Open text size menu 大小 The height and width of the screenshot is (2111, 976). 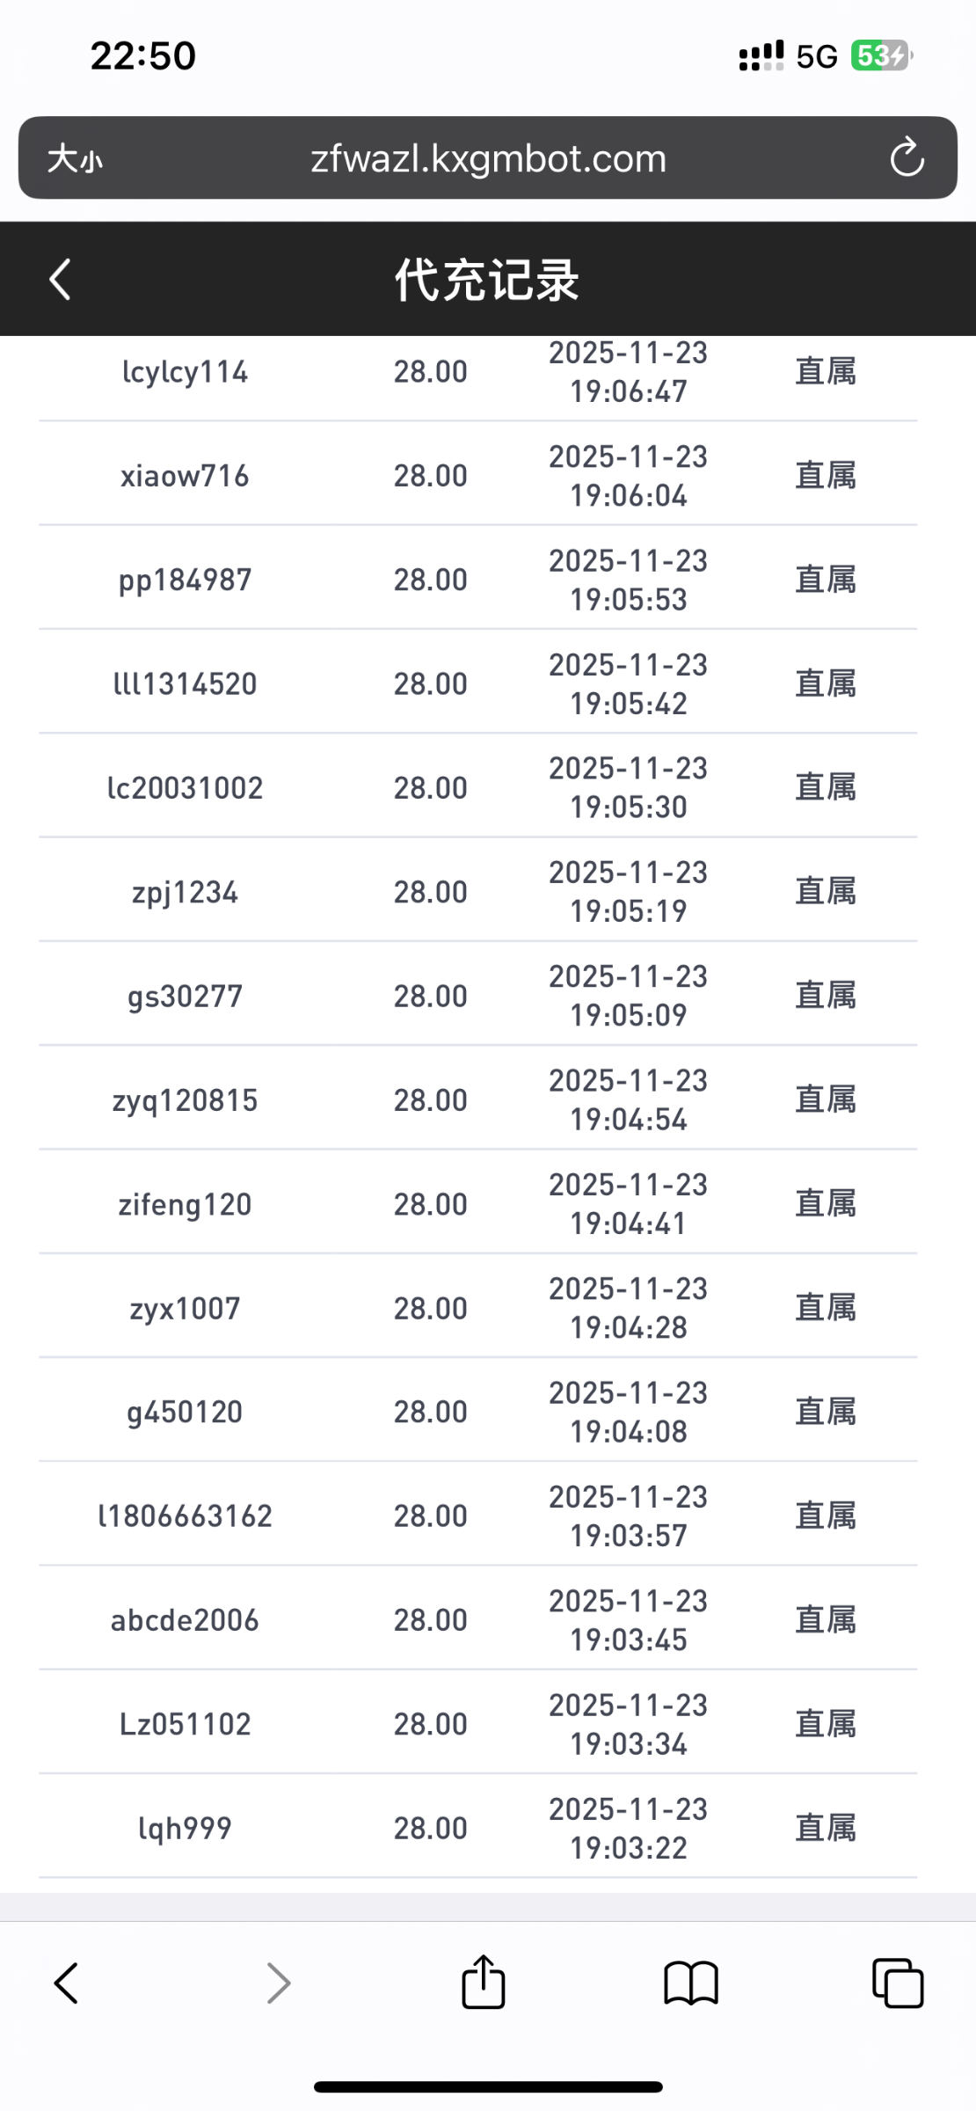pyautogui.click(x=75, y=159)
